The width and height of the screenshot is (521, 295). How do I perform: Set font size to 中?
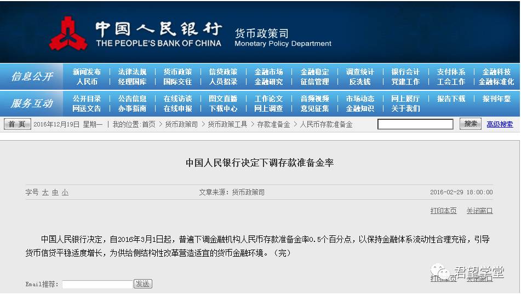tap(55, 193)
